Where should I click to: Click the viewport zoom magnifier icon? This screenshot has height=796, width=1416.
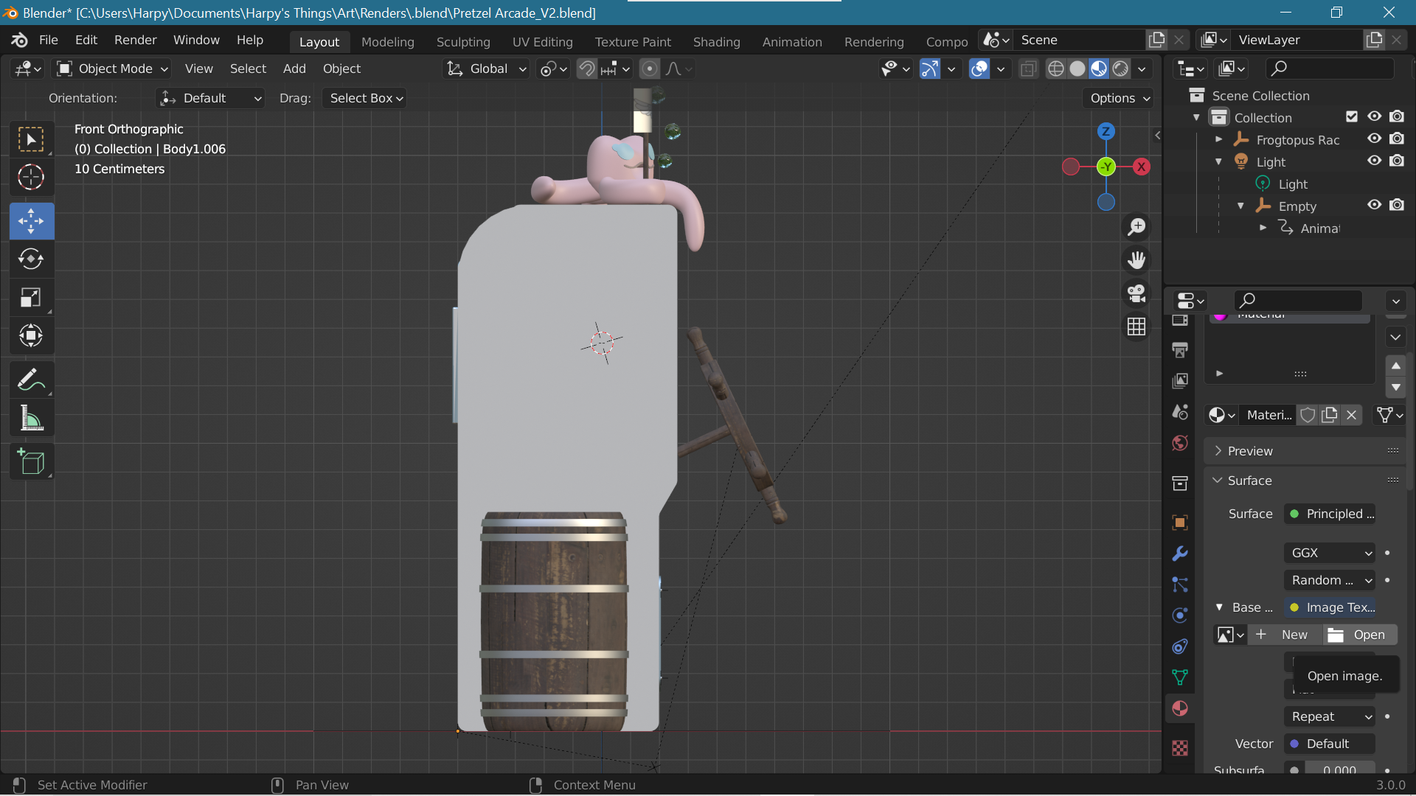coord(1136,227)
